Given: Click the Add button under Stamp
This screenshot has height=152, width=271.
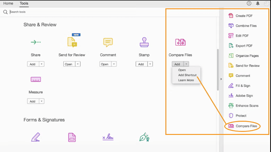Looking at the screenshot, I should pyautogui.click(x=141, y=64).
